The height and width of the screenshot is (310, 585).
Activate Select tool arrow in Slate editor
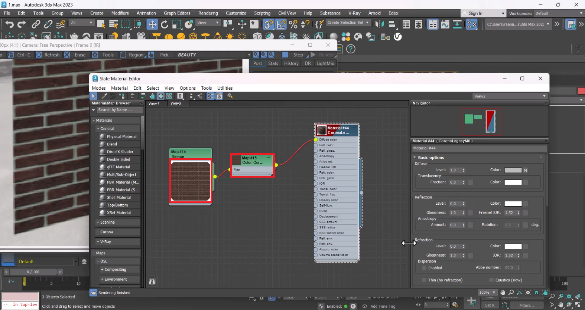(94, 96)
